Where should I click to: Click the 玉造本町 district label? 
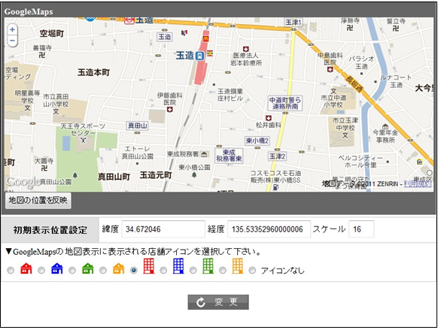93,72
